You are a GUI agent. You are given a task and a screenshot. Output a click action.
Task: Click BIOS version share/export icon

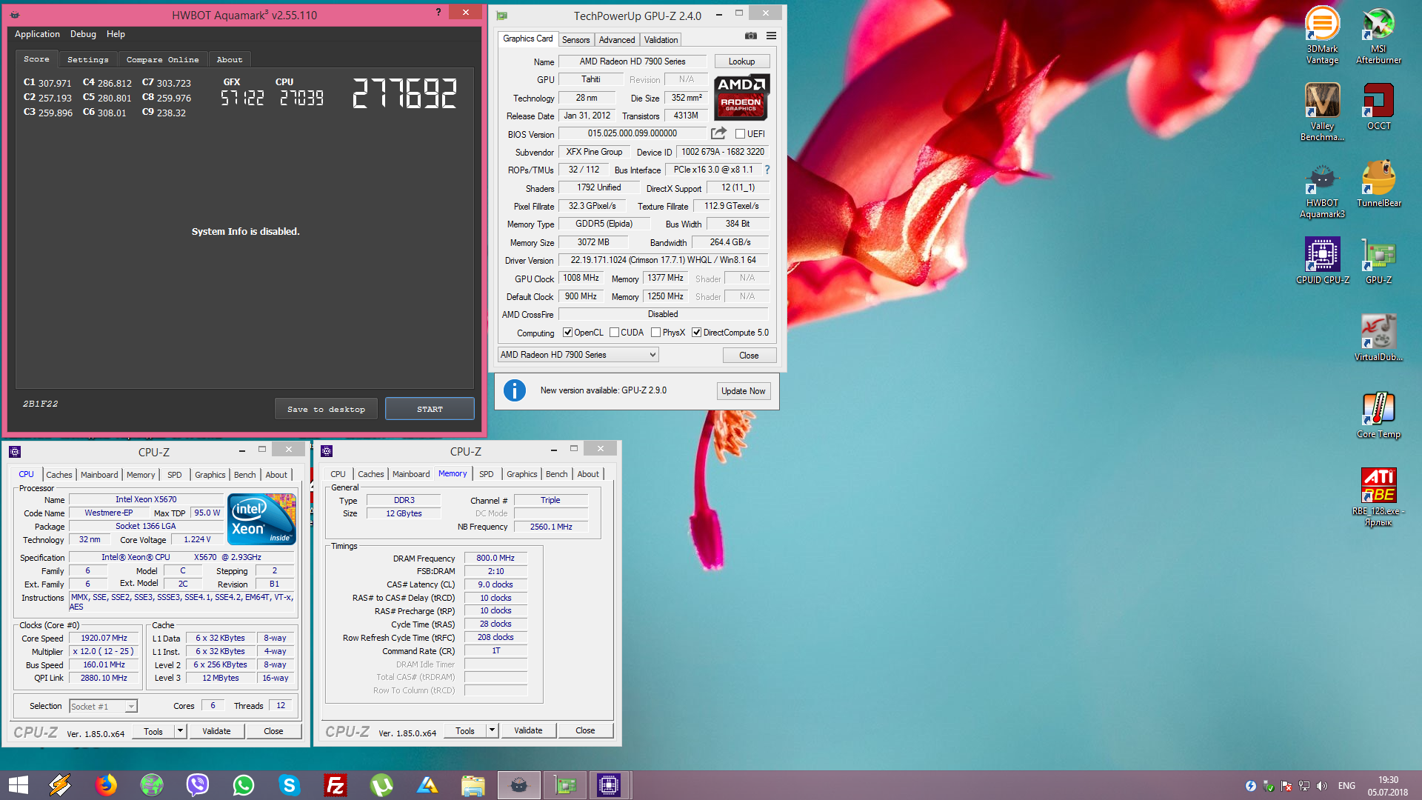[718, 133]
